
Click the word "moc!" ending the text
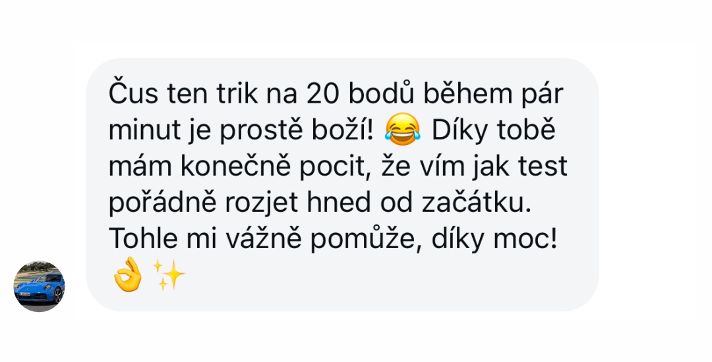525,239
